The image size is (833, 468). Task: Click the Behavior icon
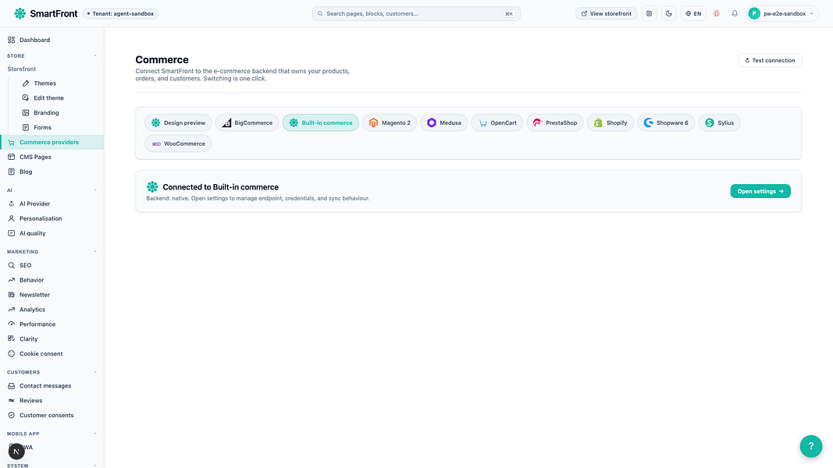[11, 280]
